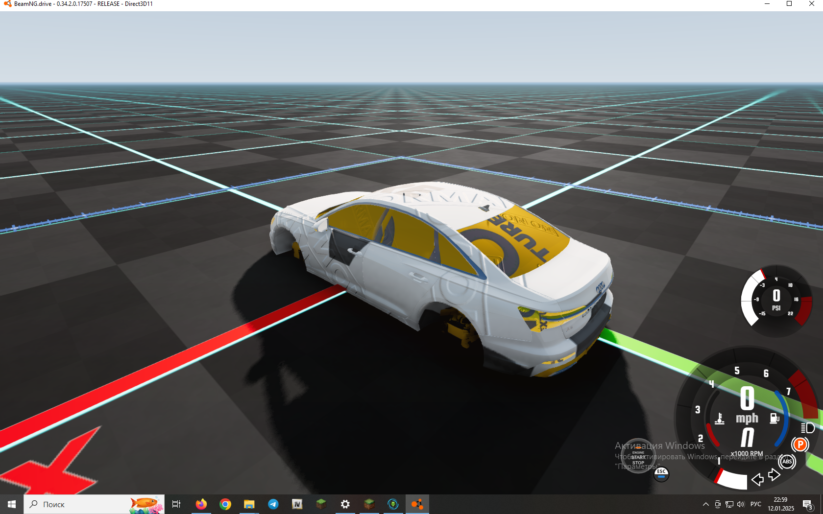Open Telegram from the taskbar
The width and height of the screenshot is (823, 514).
click(x=273, y=504)
